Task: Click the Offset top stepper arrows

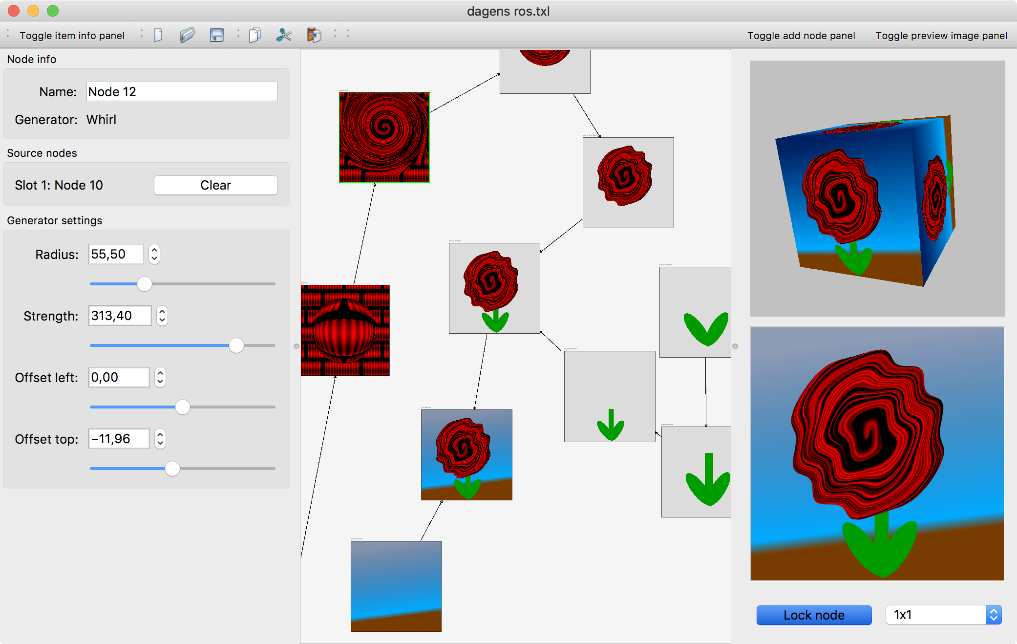Action: click(x=160, y=439)
